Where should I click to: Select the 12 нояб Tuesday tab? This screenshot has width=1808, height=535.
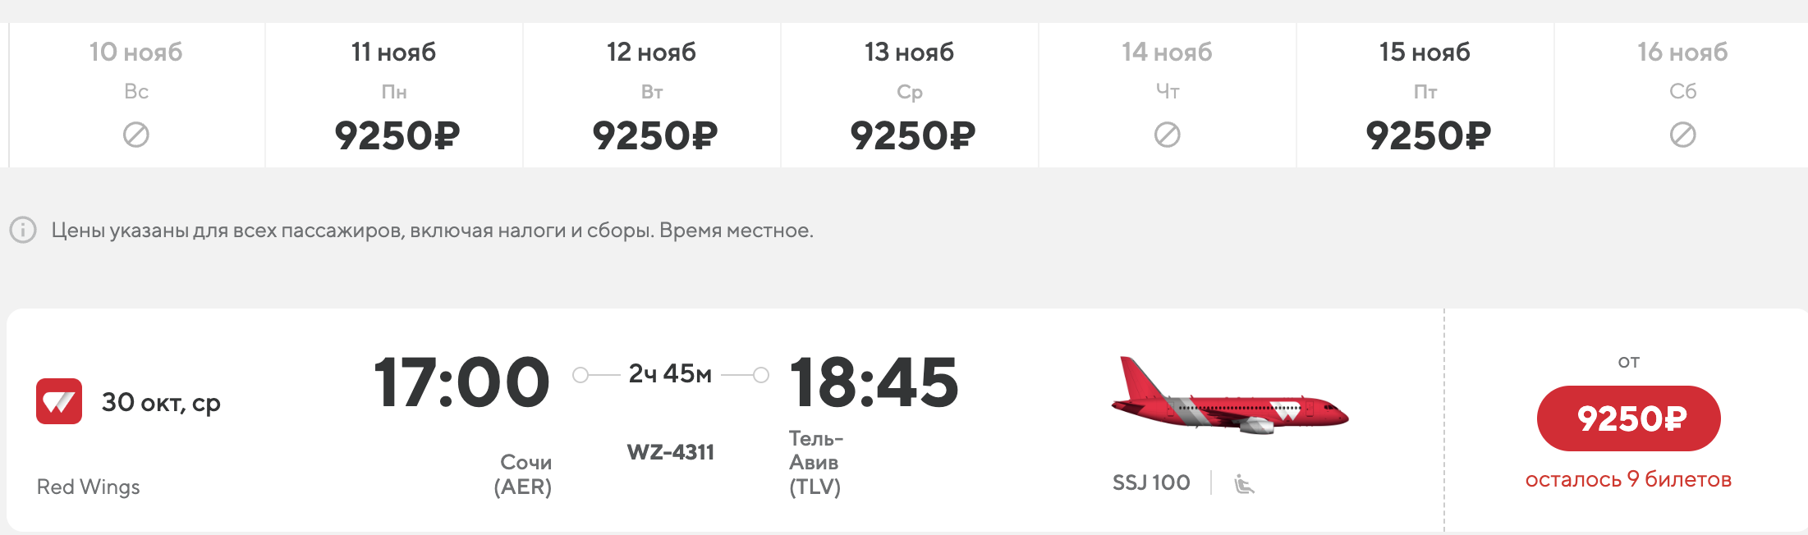tap(652, 95)
